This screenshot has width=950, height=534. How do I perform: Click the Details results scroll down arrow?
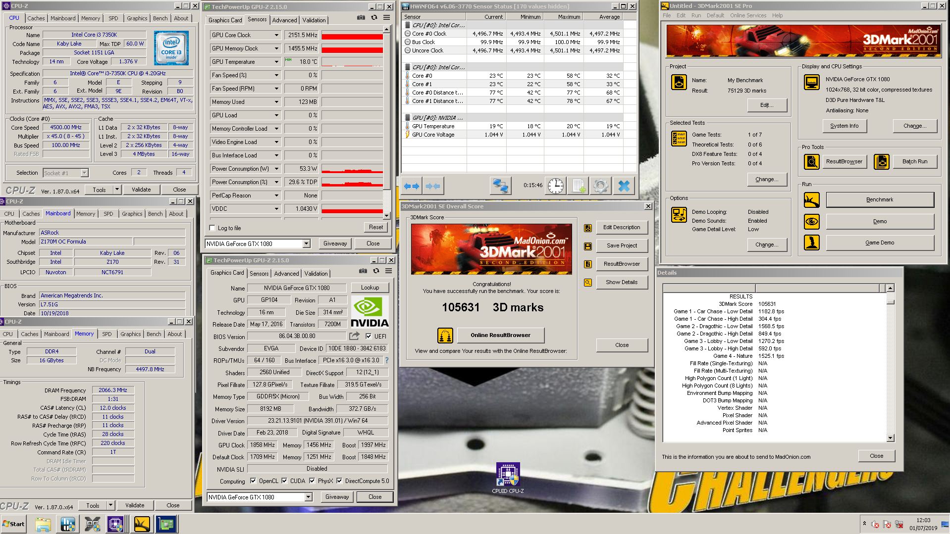pyautogui.click(x=890, y=437)
